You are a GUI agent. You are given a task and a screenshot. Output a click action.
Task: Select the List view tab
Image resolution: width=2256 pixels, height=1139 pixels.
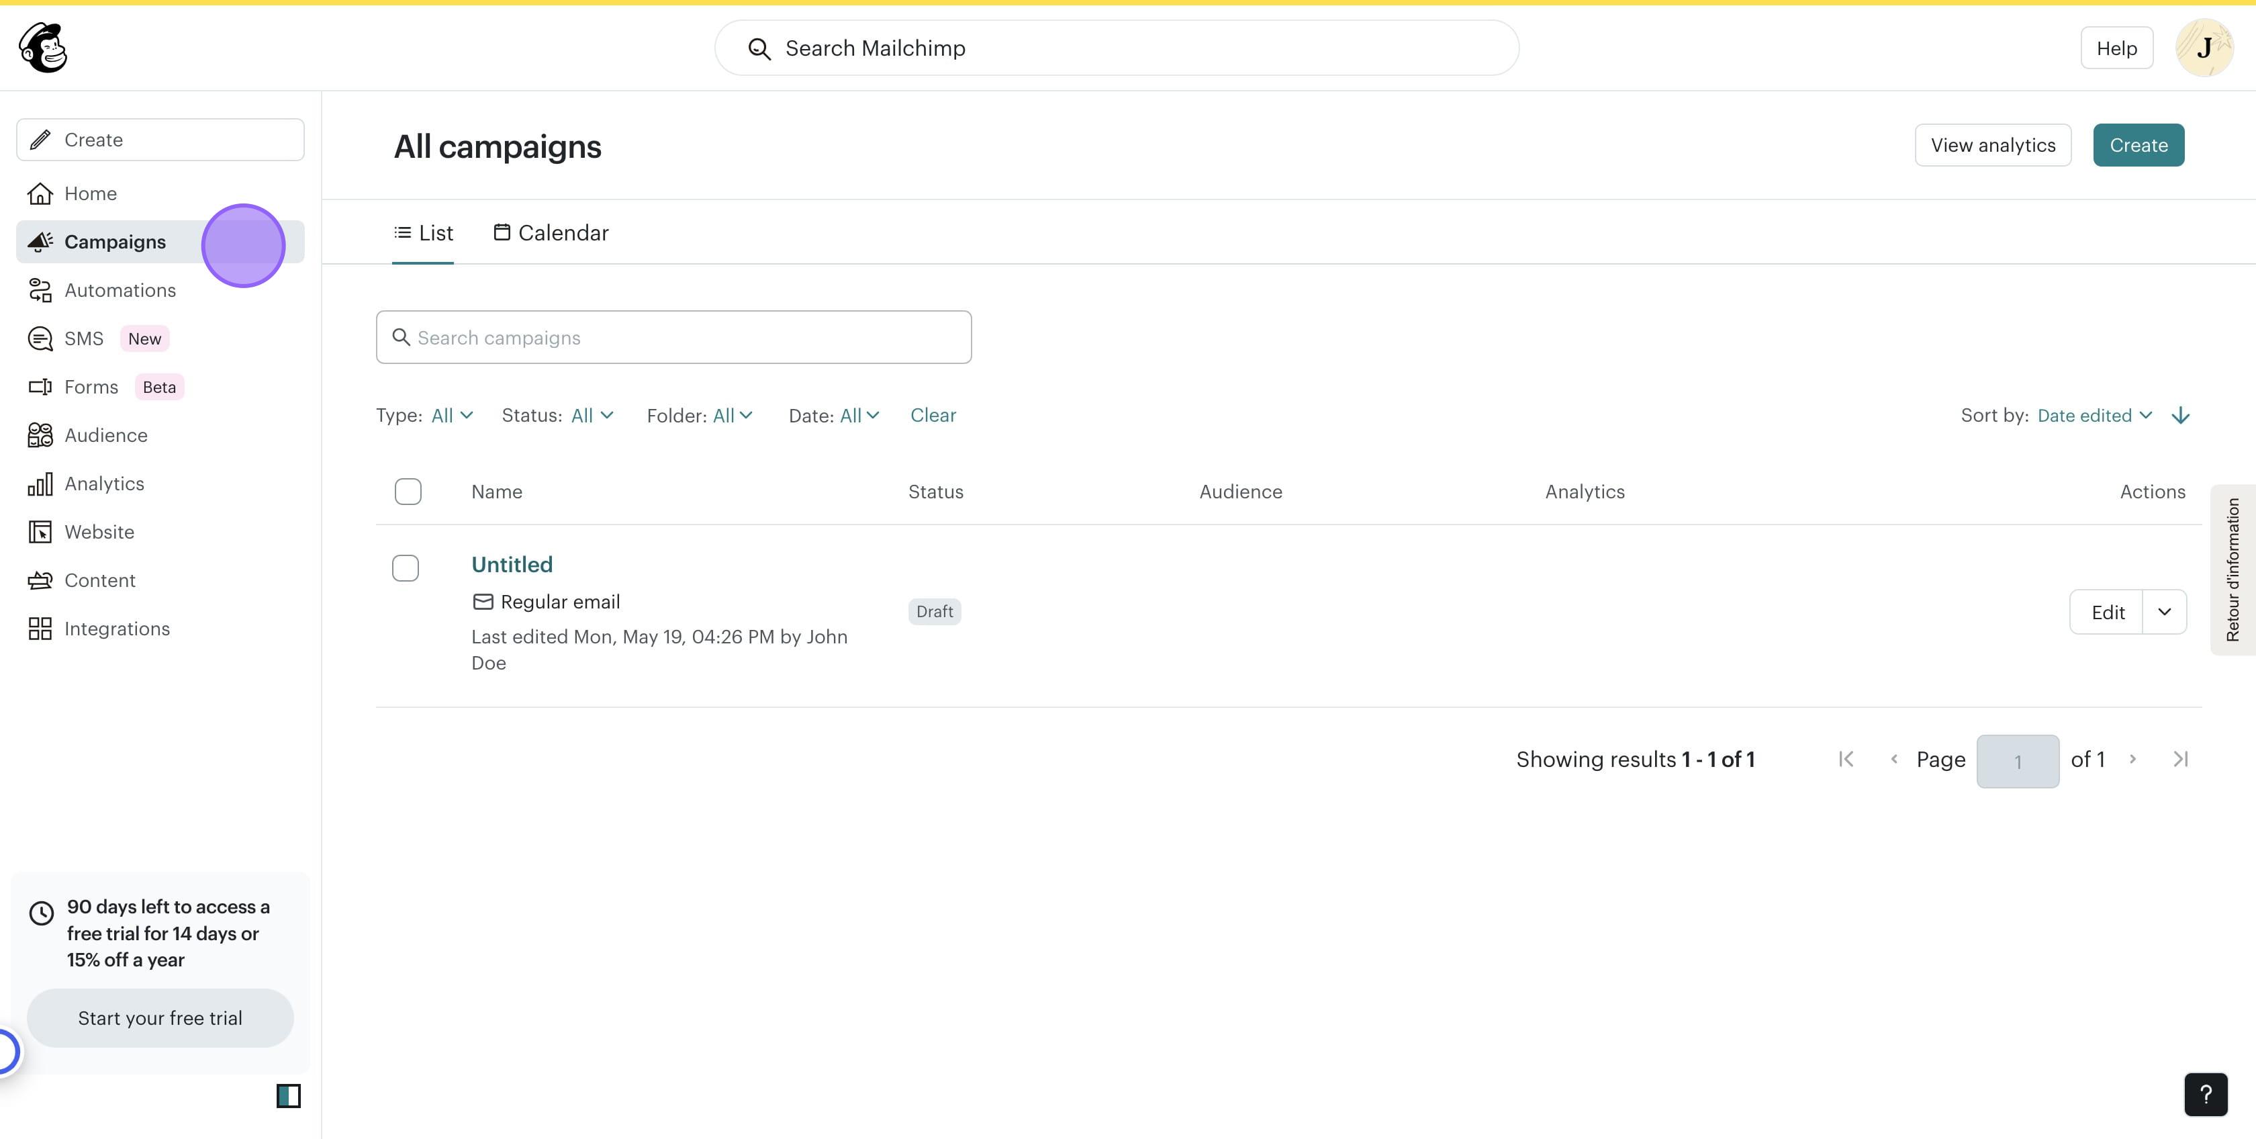pyautogui.click(x=423, y=233)
